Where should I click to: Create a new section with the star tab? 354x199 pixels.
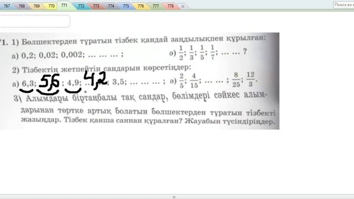[x=183, y=6]
